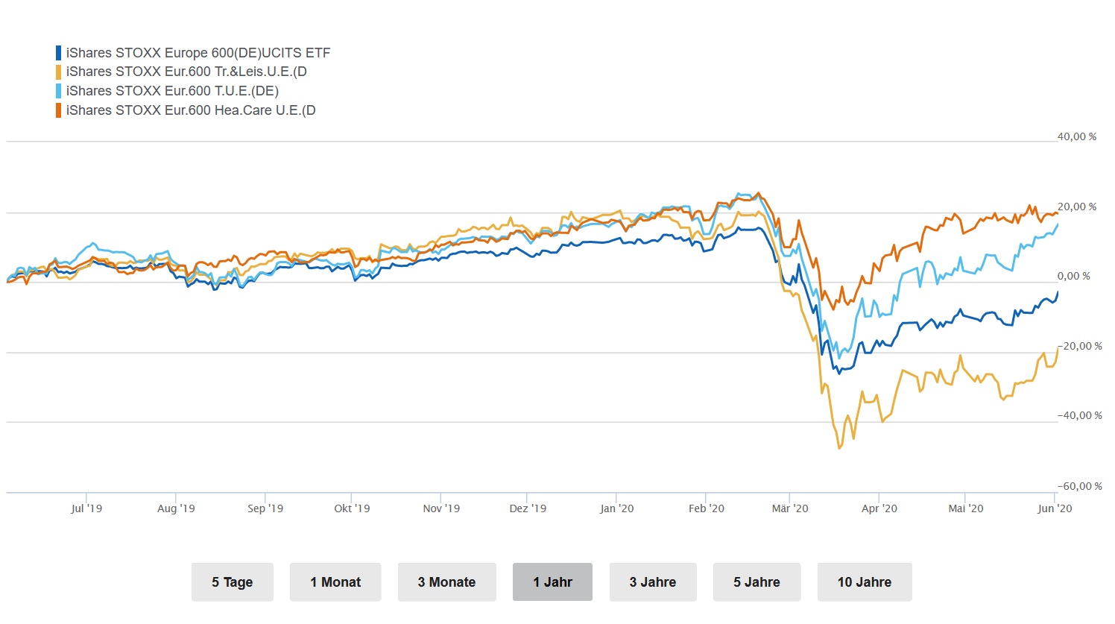Display the 5 Jahre chart period
This screenshot has width=1115, height=624.
point(757,582)
